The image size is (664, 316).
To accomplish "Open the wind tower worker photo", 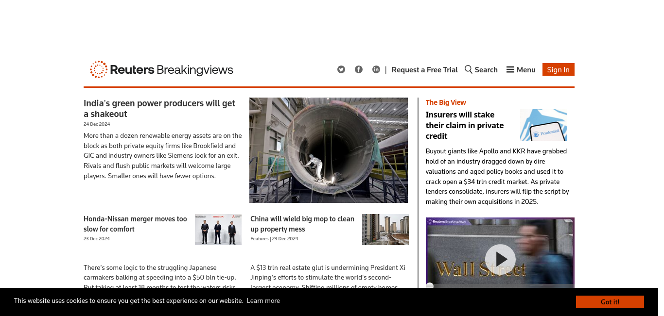I will point(329,150).
